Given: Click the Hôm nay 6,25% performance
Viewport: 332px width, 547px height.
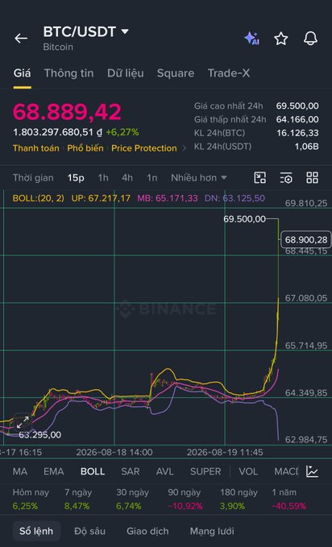Looking at the screenshot, I should point(31,499).
